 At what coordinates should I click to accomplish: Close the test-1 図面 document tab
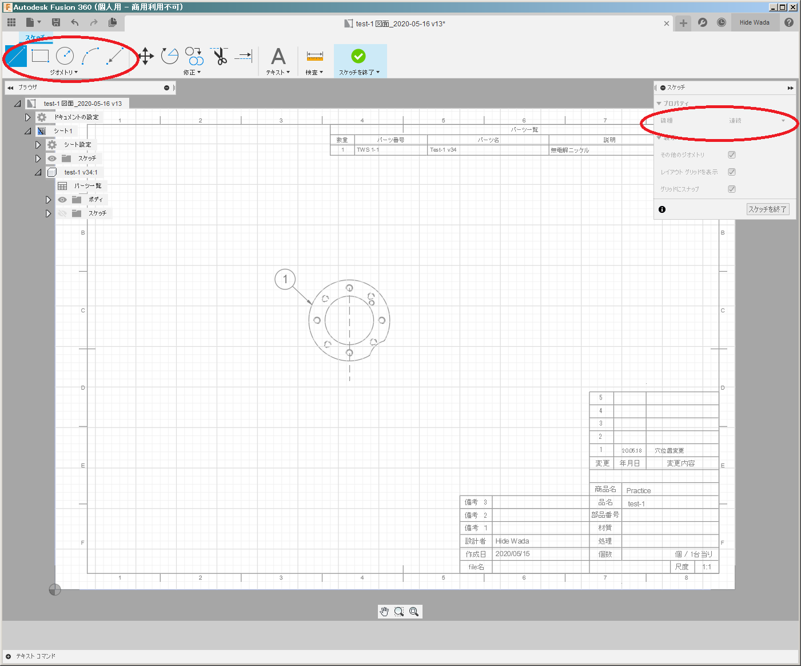[x=667, y=23]
